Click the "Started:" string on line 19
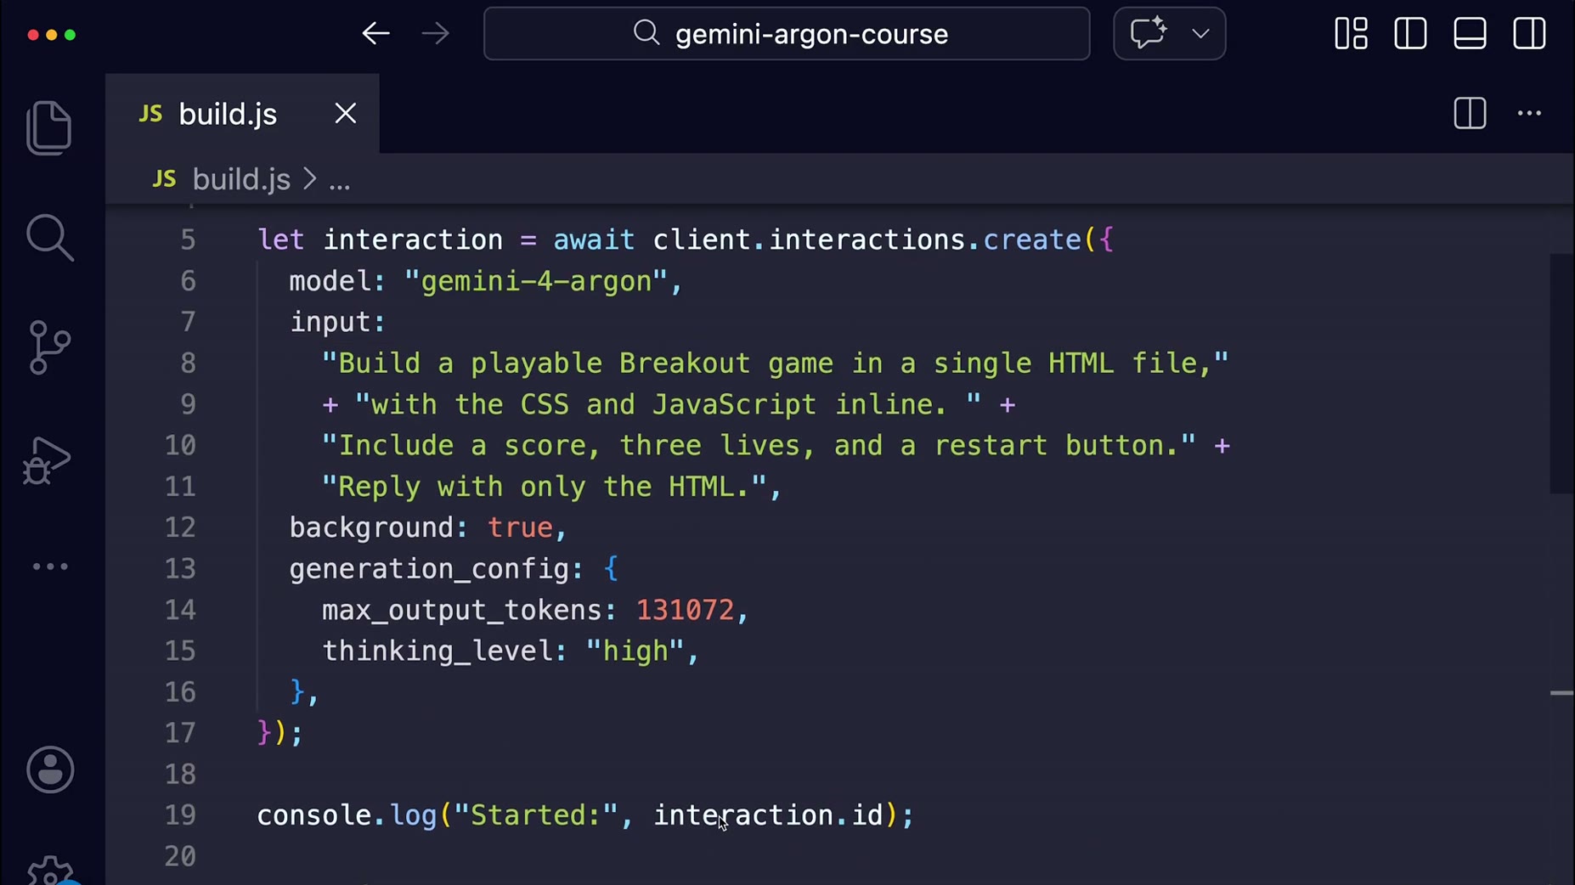This screenshot has width=1575, height=885. click(x=536, y=815)
